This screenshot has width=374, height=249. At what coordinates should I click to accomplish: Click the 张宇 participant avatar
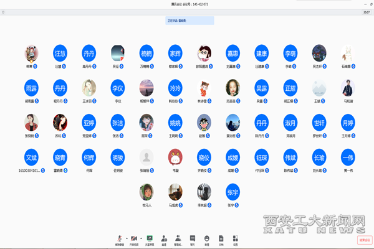[233, 191]
